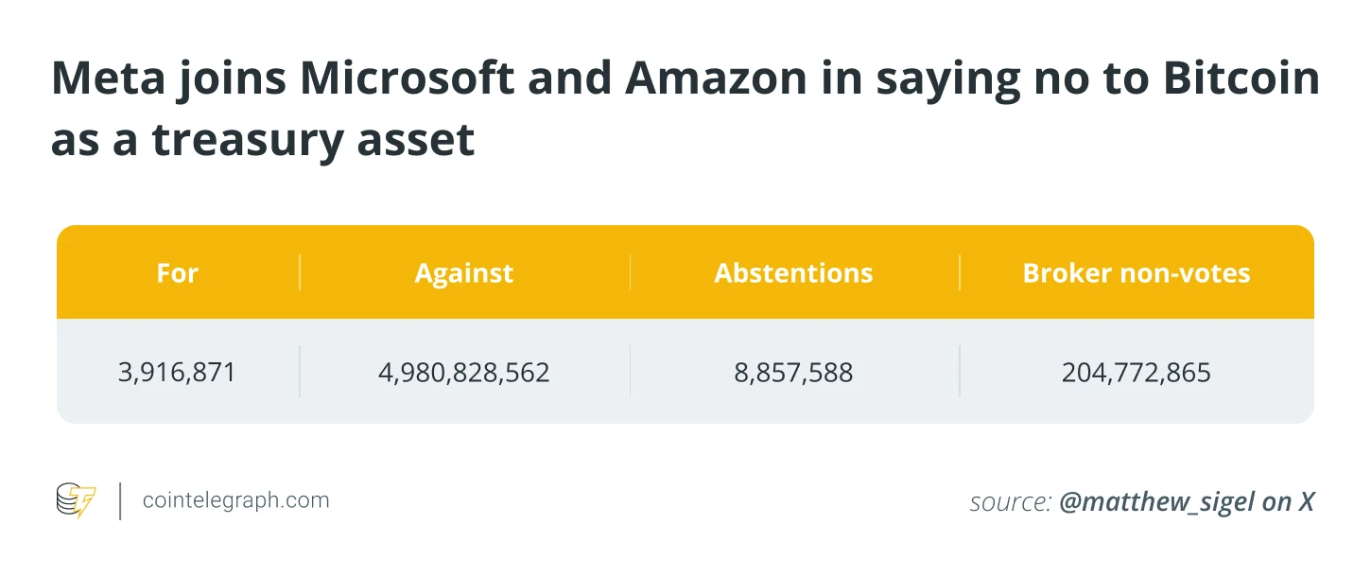Select the 3,916,871 For value
1371x577 pixels.
(178, 373)
